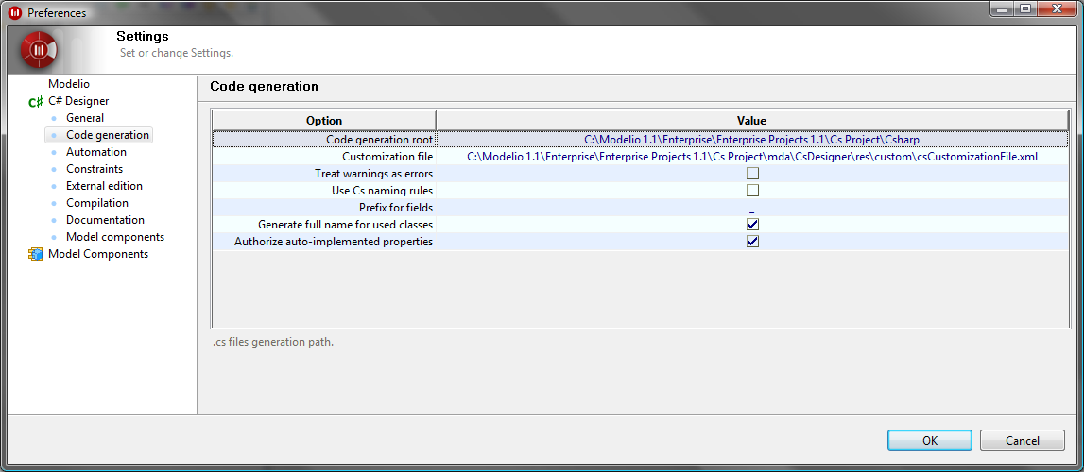Click bullet icon beside General
The width and height of the screenshot is (1084, 472).
pos(54,119)
